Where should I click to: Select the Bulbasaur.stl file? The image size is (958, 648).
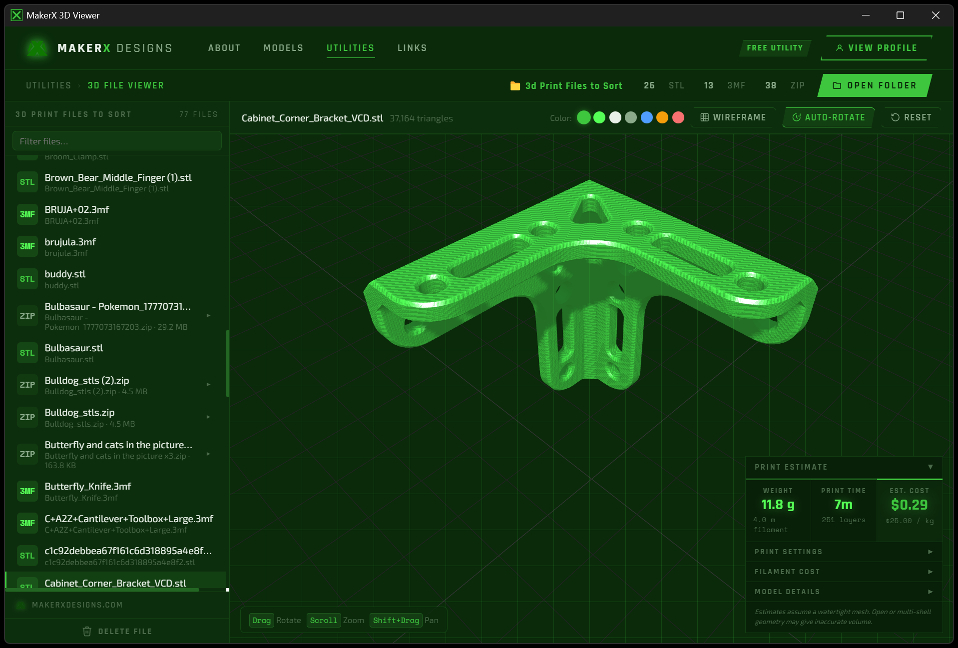(115, 353)
